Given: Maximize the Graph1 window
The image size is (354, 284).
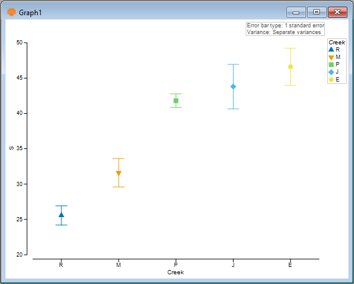Looking at the screenshot, I should [x=317, y=12].
